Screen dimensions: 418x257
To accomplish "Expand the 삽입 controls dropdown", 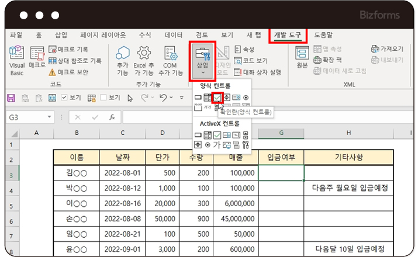I will (203, 72).
